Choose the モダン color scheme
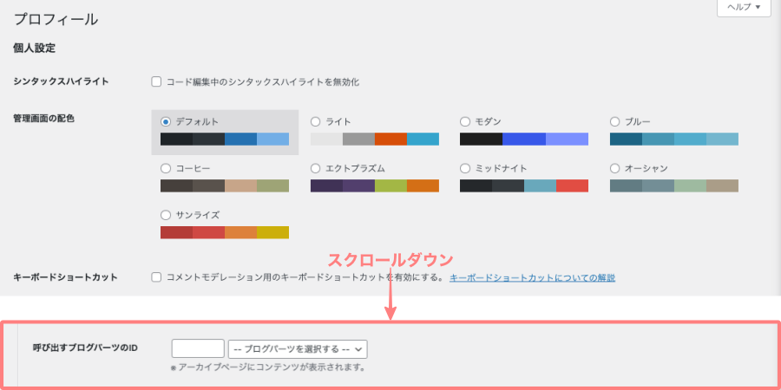781x390 pixels. (465, 121)
